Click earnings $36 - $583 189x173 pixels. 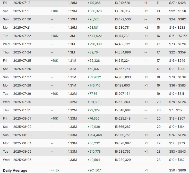tap(177, 85)
